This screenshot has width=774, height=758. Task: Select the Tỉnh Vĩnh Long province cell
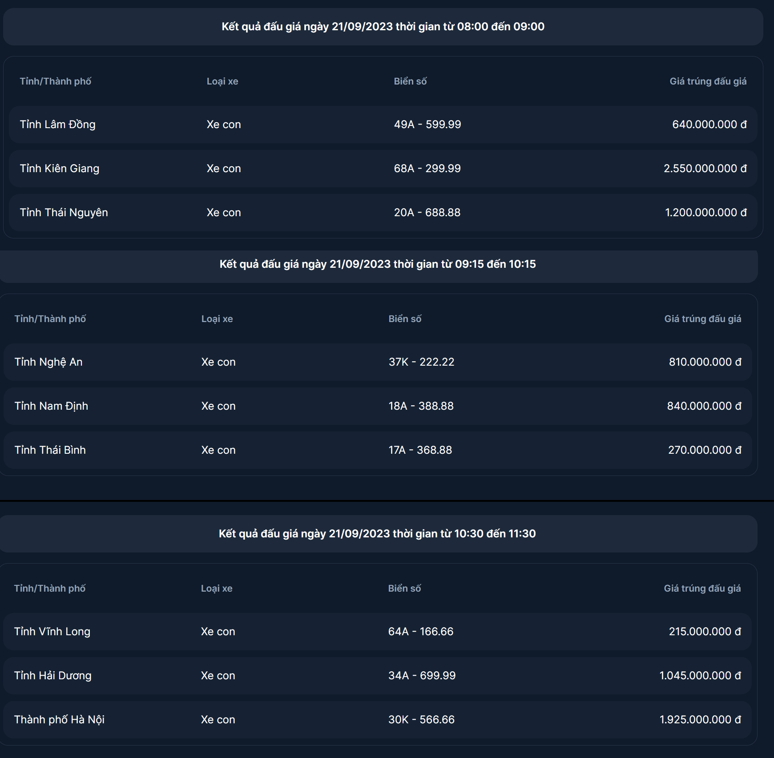[x=52, y=632]
